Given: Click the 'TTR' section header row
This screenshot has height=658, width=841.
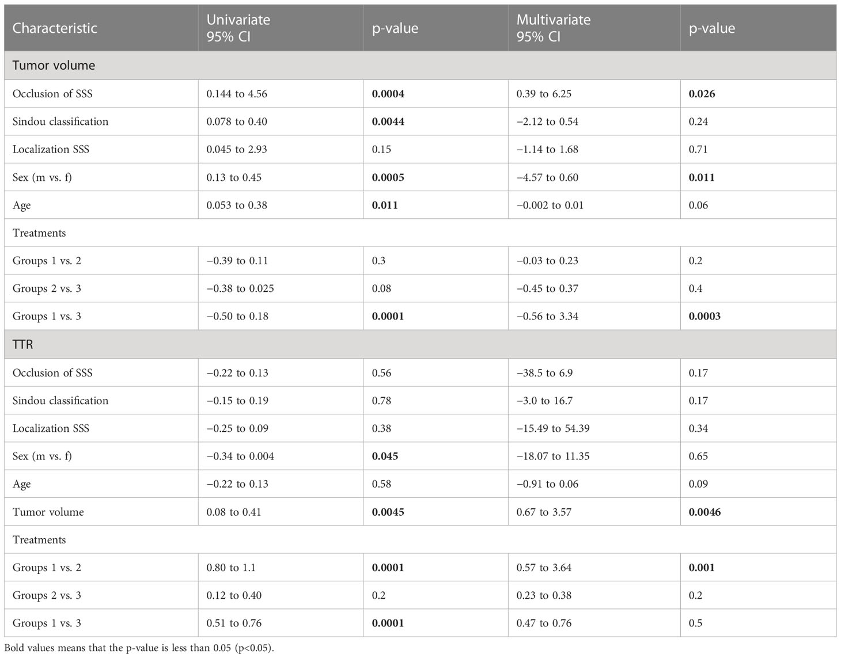Looking at the screenshot, I should [420, 344].
